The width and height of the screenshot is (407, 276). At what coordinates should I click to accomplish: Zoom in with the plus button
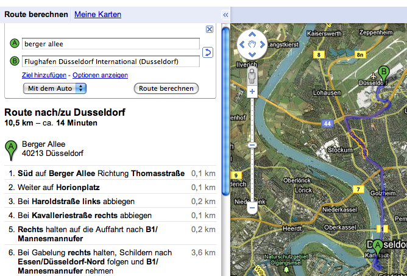[x=252, y=92]
